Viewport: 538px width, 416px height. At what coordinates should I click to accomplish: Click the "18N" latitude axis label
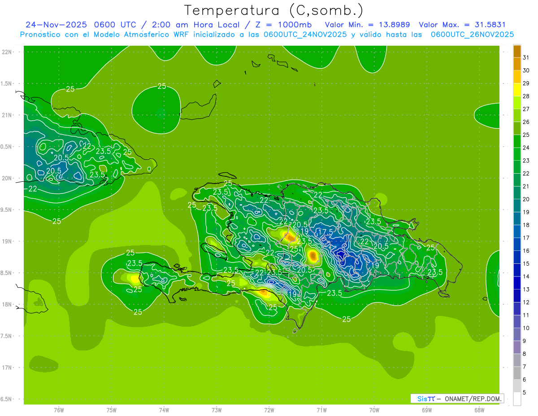(7, 304)
